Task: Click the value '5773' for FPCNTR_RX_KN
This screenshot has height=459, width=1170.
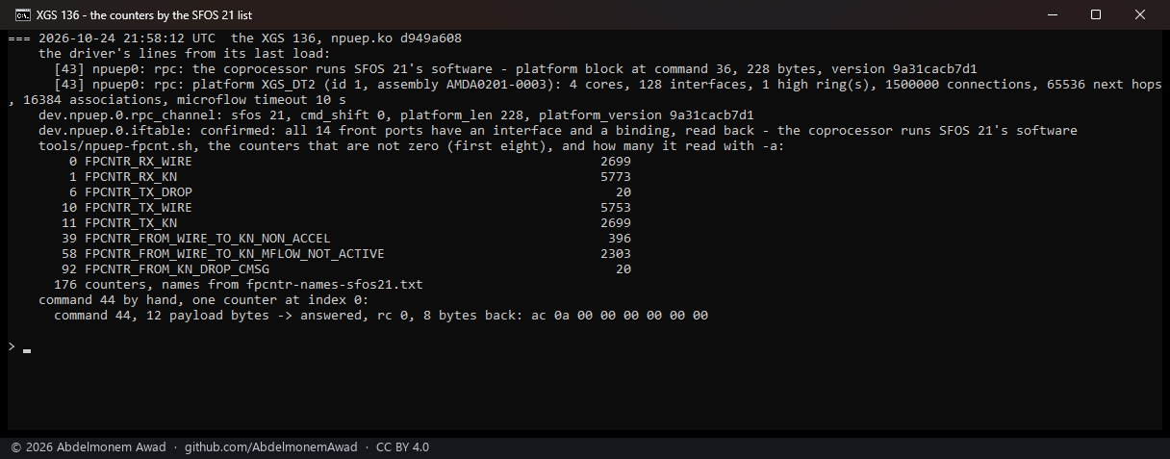Action: (616, 177)
